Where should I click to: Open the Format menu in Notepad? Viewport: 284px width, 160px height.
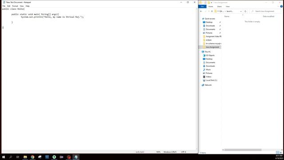coord(15,6)
